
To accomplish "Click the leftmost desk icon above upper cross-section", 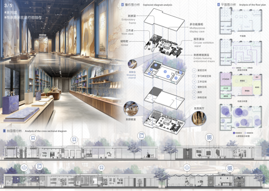I will [33, 138].
